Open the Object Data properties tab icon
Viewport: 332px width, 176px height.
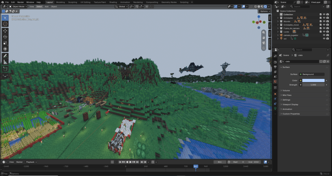275,108
